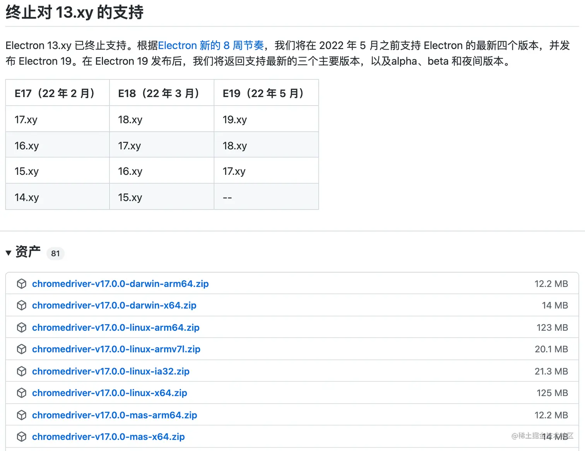
Task: Open the Electron 新的 8 周节奏 link
Action: 211,45
